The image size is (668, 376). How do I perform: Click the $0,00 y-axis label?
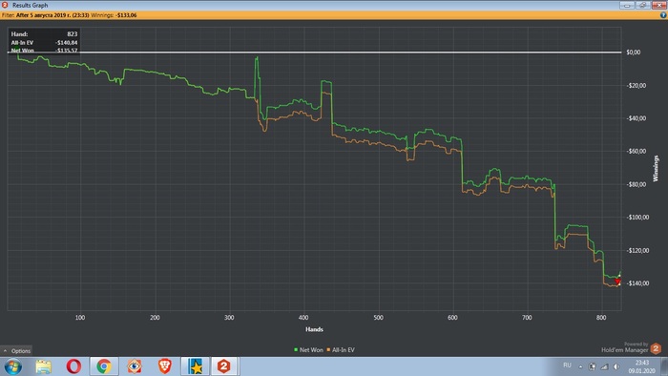(633, 52)
